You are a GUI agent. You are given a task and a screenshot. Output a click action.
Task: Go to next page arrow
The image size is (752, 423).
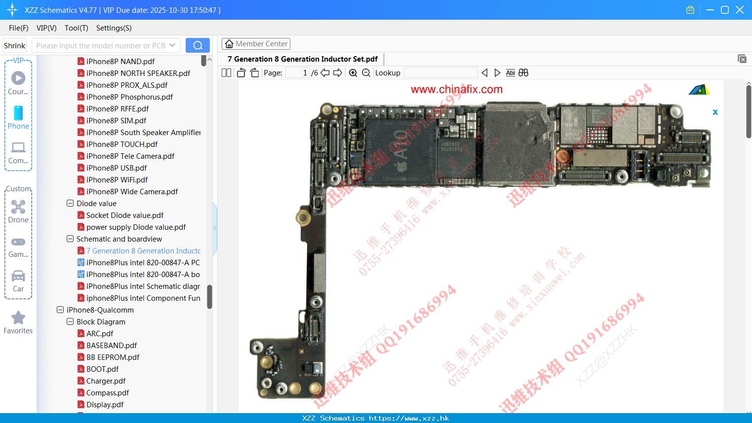(x=338, y=72)
